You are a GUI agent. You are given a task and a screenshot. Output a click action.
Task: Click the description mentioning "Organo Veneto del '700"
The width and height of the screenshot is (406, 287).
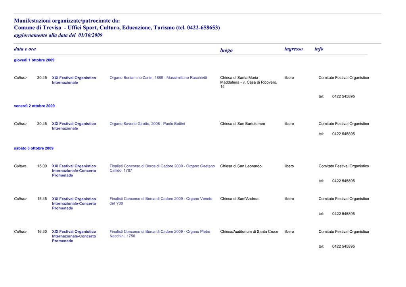pos(161,201)
